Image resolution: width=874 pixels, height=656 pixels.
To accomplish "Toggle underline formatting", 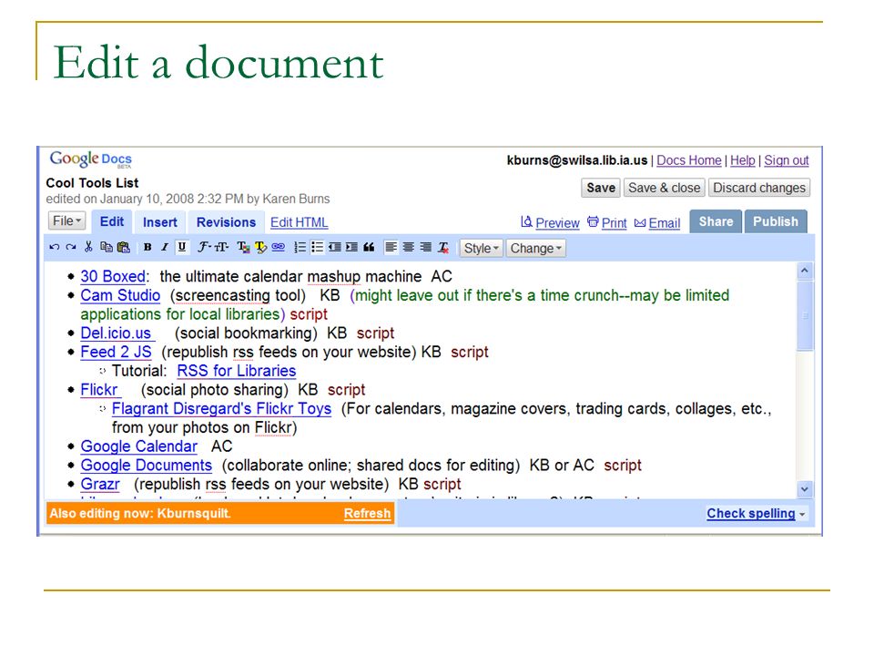I will tap(182, 247).
